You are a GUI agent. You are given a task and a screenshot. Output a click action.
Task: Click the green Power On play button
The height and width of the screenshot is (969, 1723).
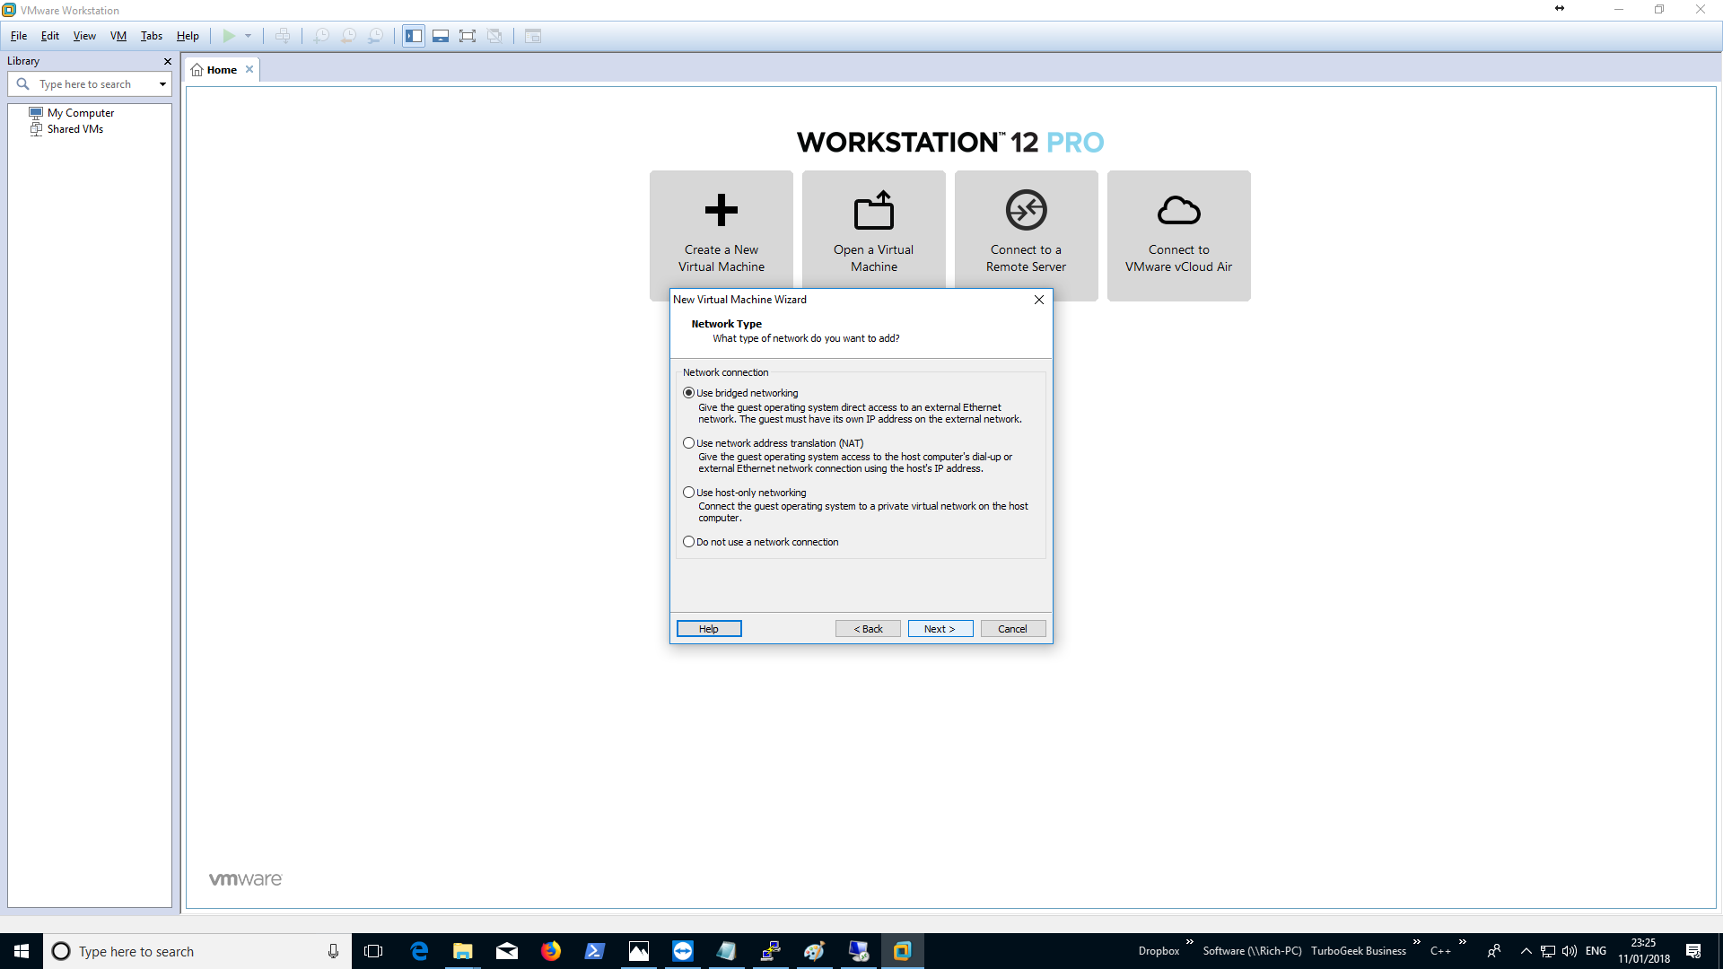click(x=229, y=36)
